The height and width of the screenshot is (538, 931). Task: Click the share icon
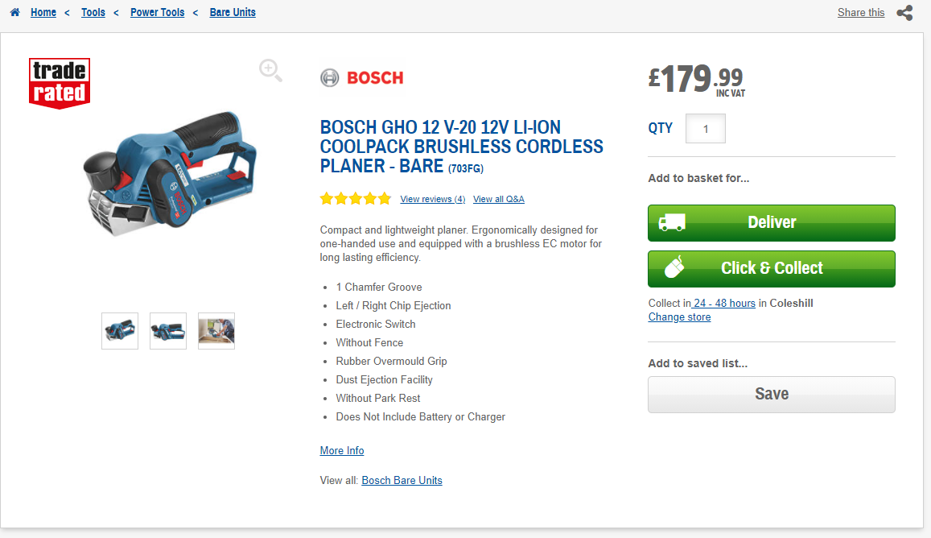(x=904, y=13)
